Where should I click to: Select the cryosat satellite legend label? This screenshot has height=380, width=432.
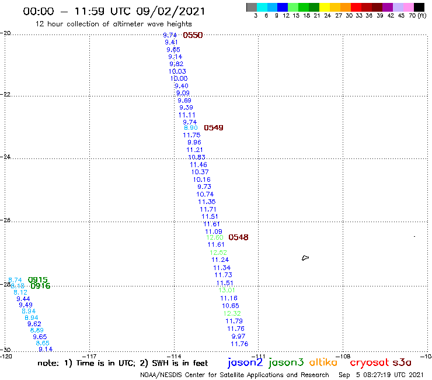369,363
